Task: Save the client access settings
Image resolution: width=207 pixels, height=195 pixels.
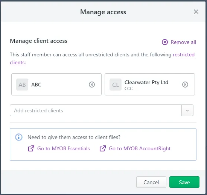Action: (184, 182)
